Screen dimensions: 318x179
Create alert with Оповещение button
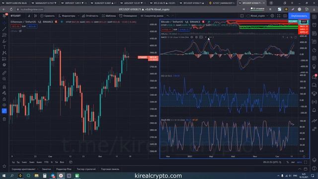click(x=128, y=16)
